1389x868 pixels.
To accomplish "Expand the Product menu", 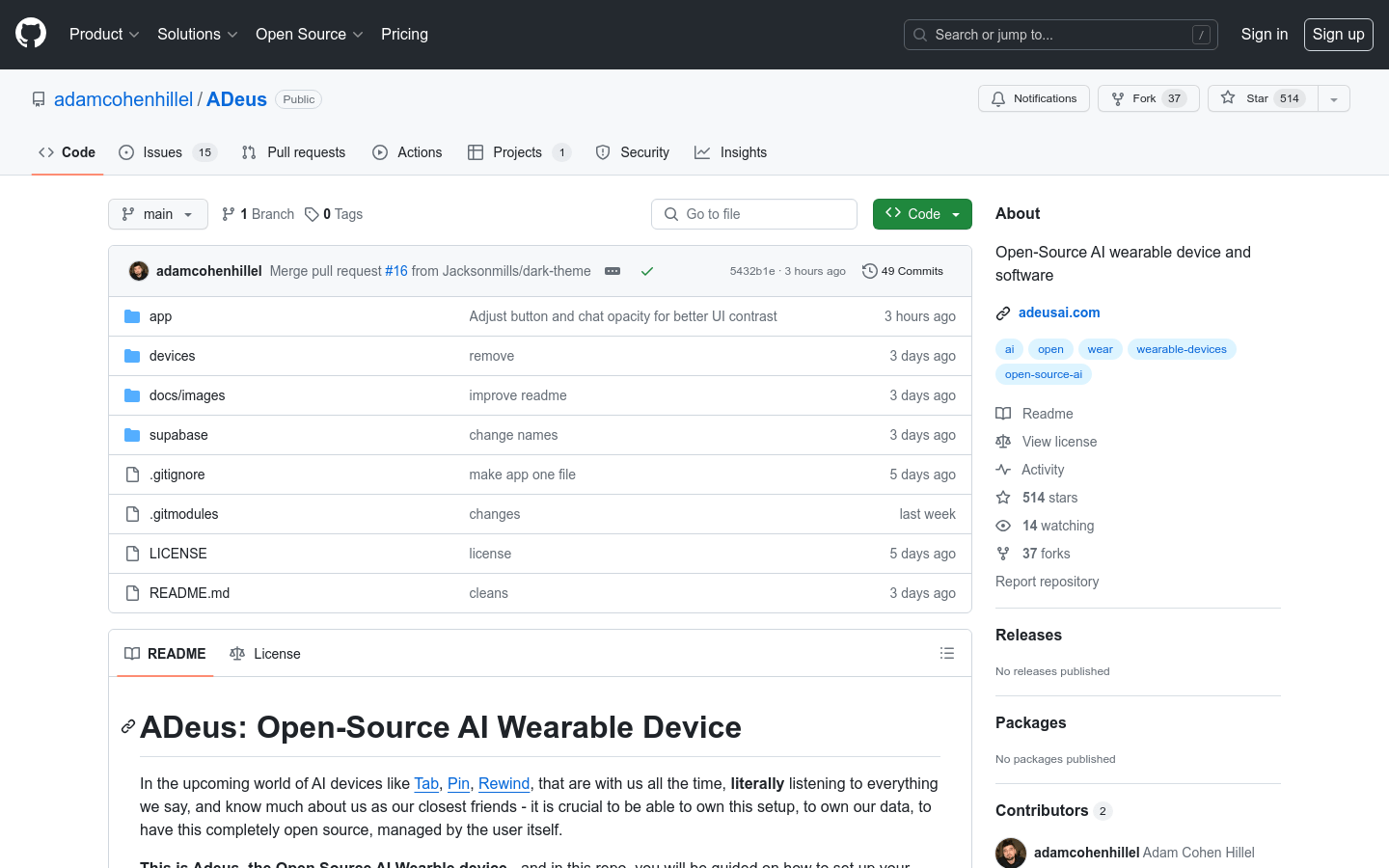I will [x=104, y=34].
